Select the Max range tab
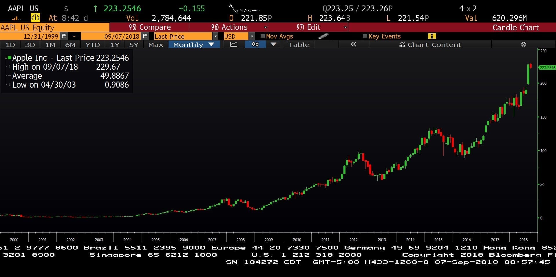This screenshot has width=556, height=277. click(156, 45)
